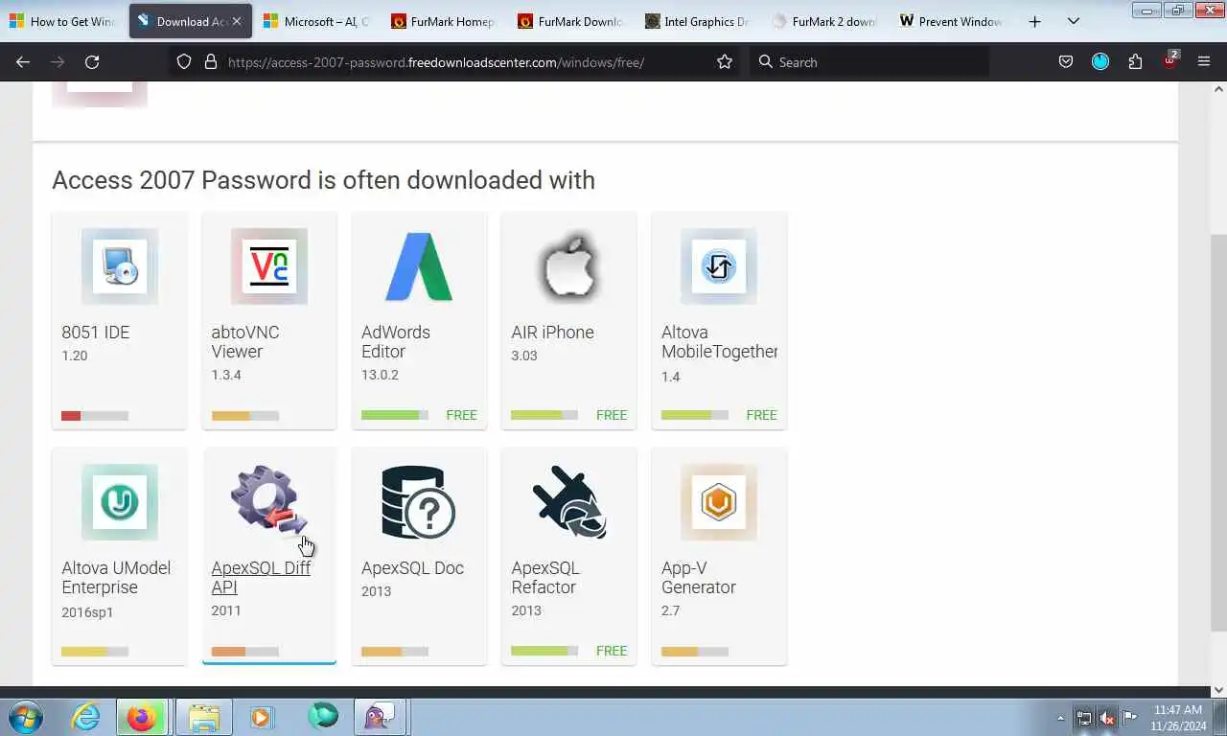Focus the address bar URL field
Image resolution: width=1227 pixels, height=736 pixels.
coord(436,61)
